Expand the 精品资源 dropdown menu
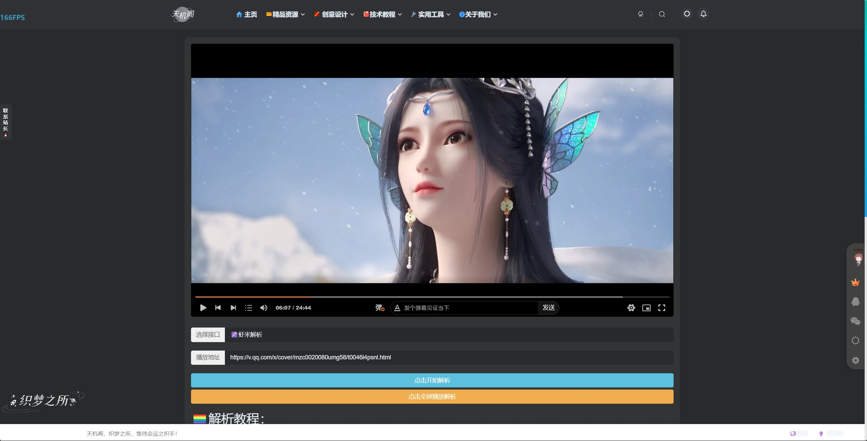The height and width of the screenshot is (441, 867). click(286, 14)
